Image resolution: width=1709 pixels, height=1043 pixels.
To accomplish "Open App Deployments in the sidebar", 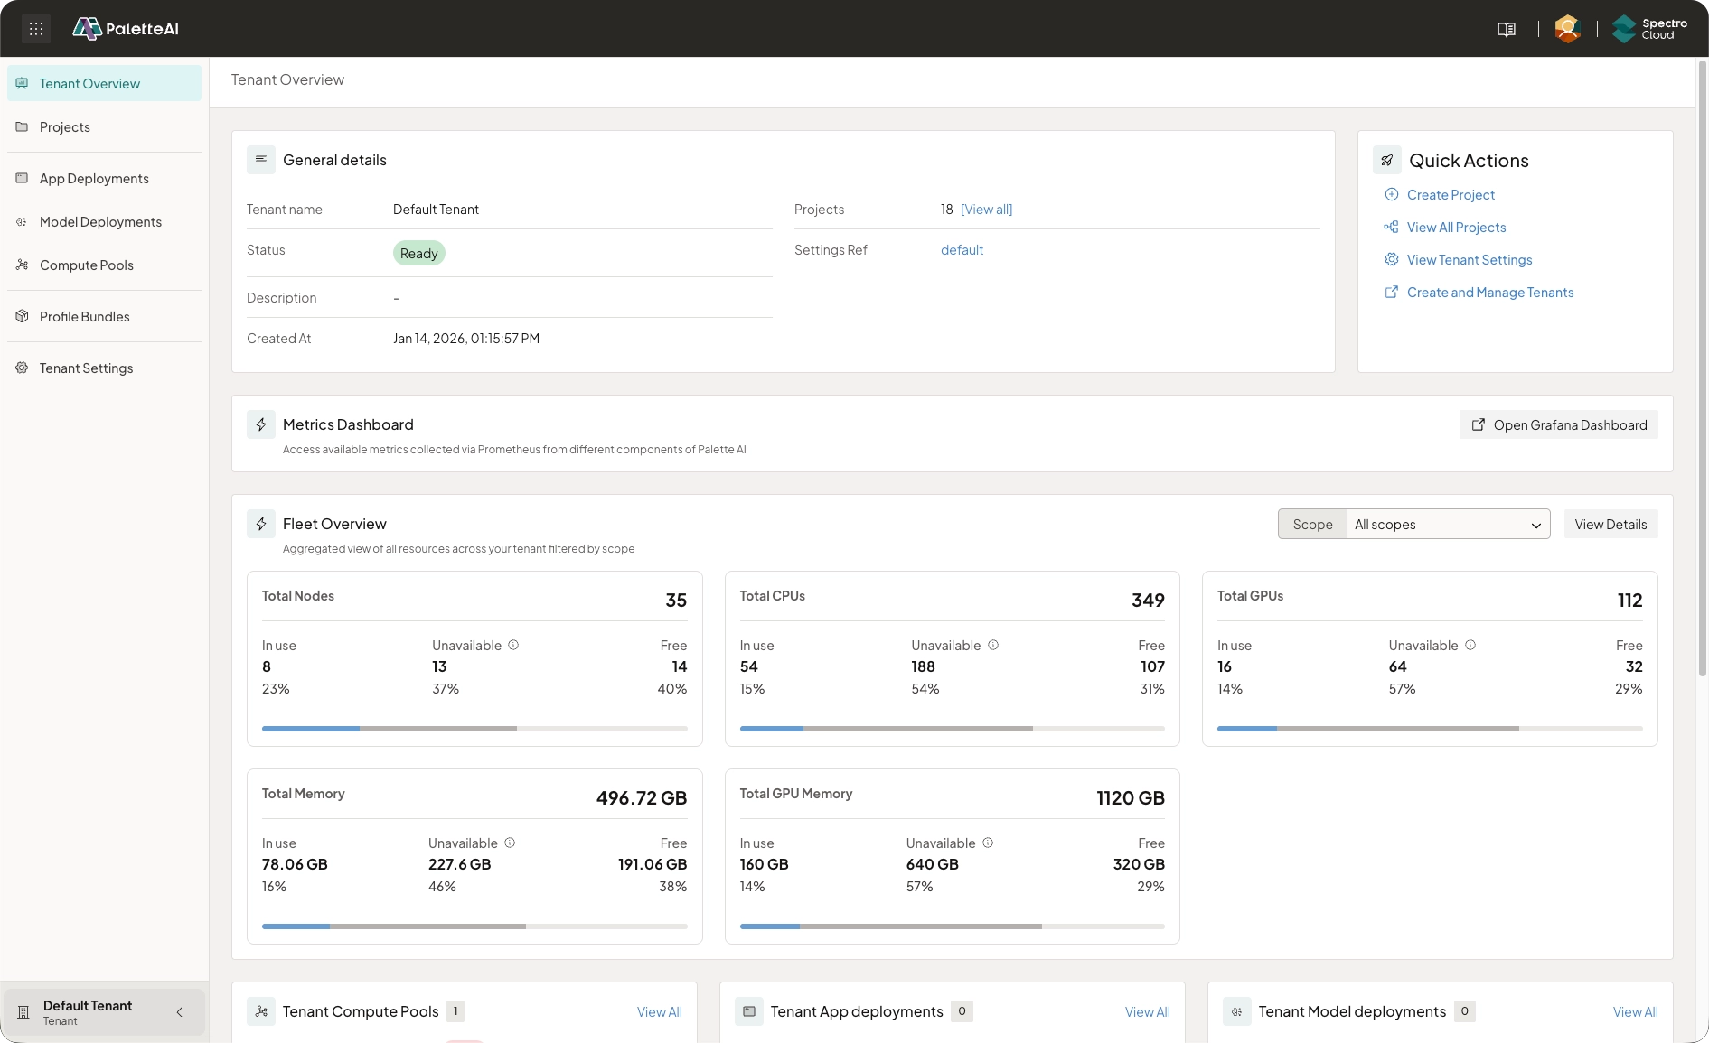I will point(104,178).
